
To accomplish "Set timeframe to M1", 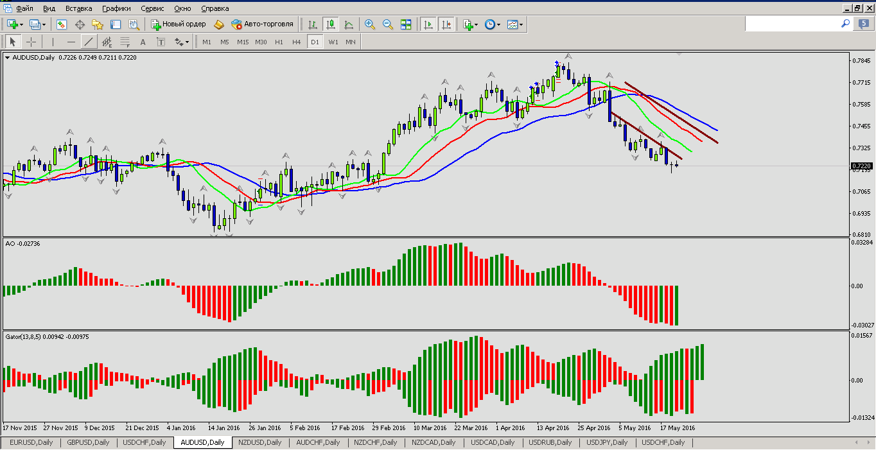I will pos(206,42).
